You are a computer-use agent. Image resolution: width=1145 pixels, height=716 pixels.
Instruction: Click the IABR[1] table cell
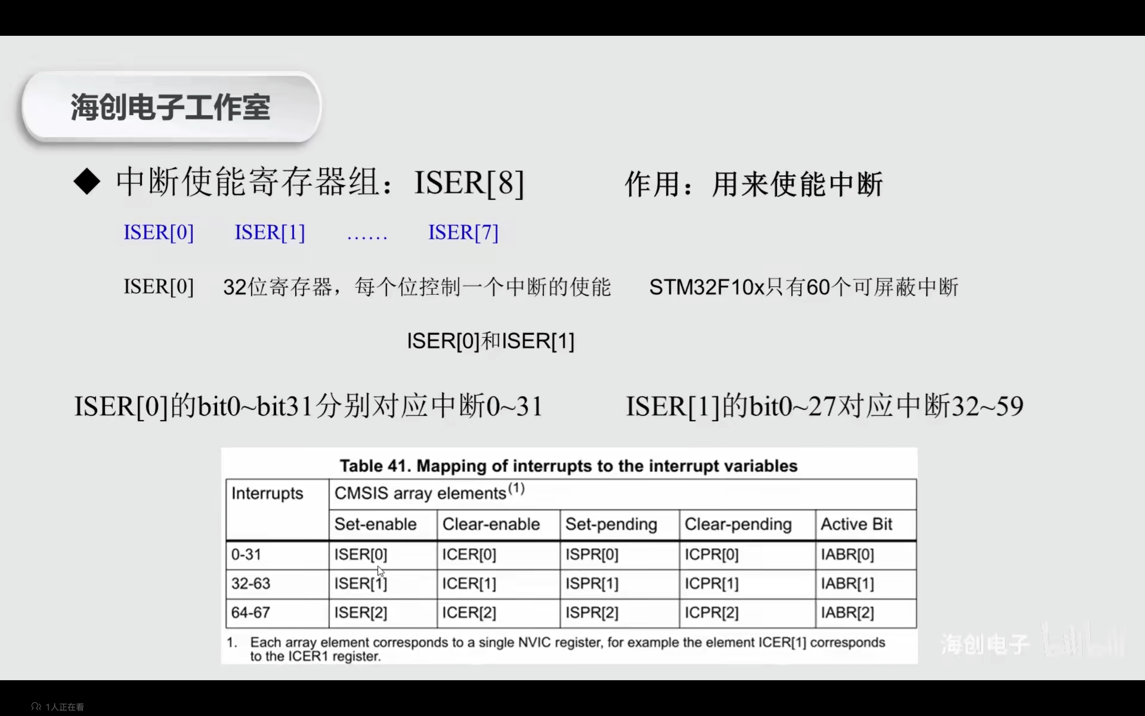click(847, 584)
